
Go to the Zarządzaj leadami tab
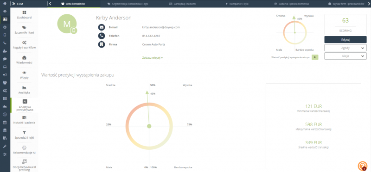(x=182, y=4)
